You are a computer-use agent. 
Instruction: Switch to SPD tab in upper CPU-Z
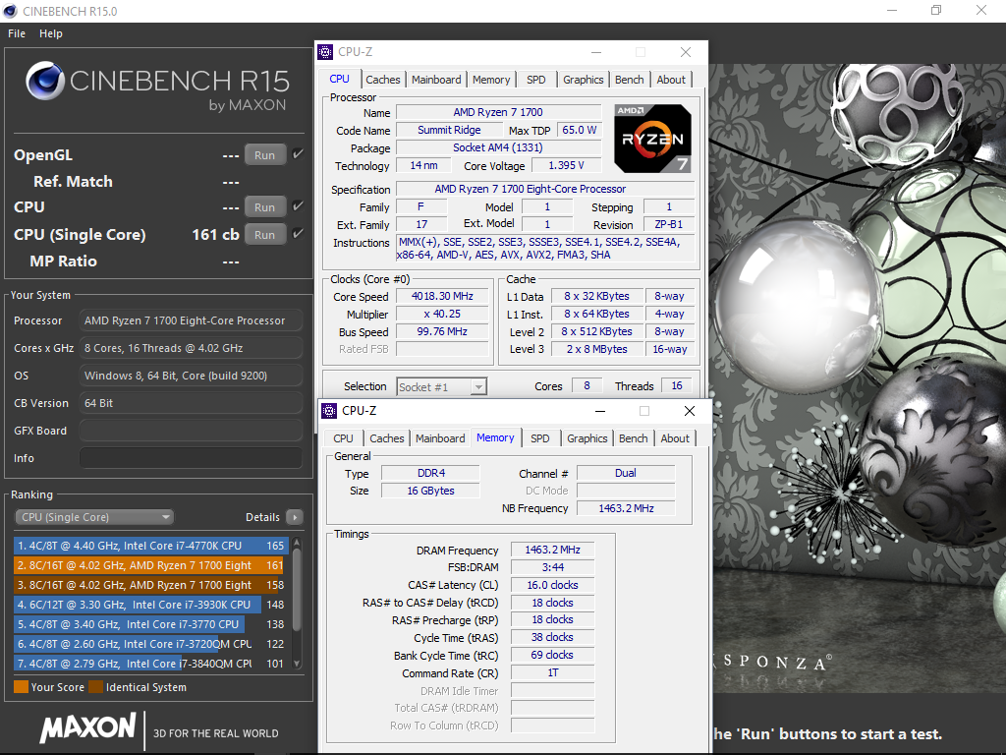point(536,80)
